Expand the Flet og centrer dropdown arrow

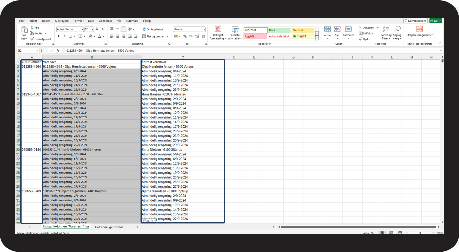[x=167, y=36]
